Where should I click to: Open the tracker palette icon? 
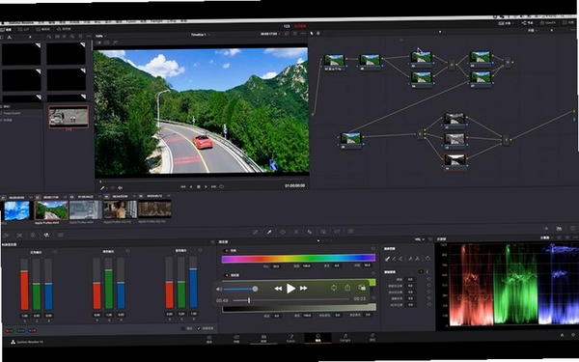point(296,232)
